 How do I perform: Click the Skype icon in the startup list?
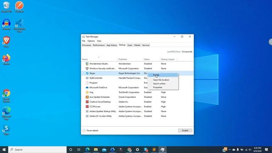pos(87,73)
